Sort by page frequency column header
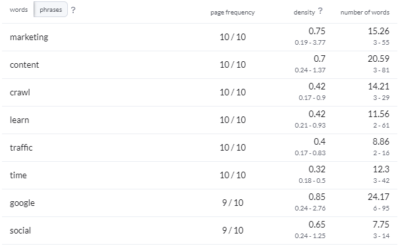The height and width of the screenshot is (246, 400). [x=233, y=12]
